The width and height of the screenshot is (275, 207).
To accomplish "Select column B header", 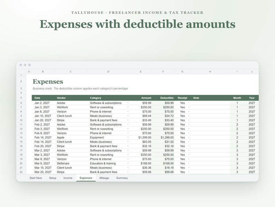I will tap(43, 72).
